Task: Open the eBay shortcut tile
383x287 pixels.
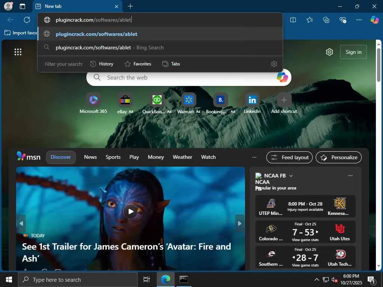Action: [x=125, y=104]
